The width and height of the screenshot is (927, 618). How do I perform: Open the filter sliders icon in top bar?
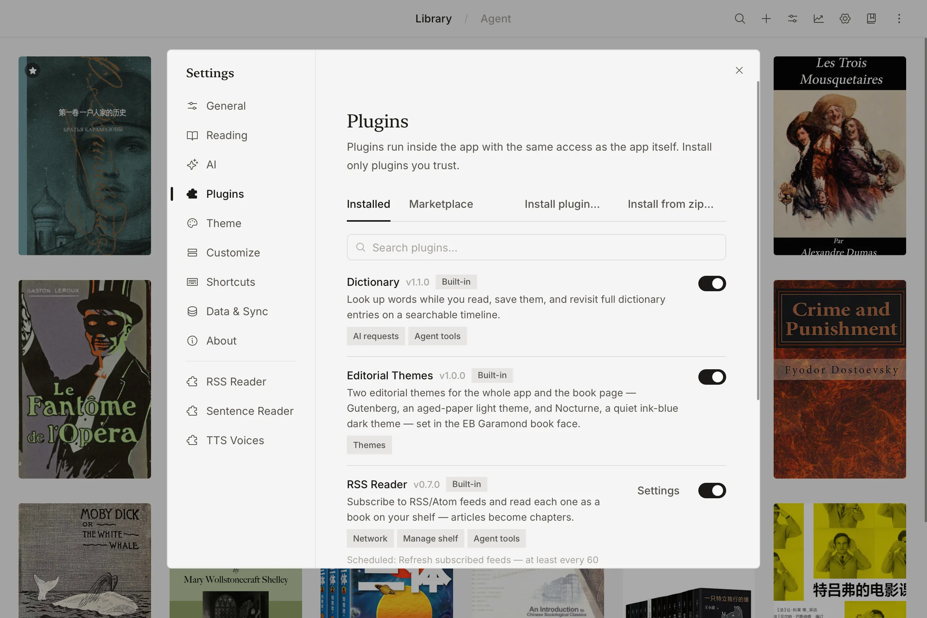pos(793,19)
